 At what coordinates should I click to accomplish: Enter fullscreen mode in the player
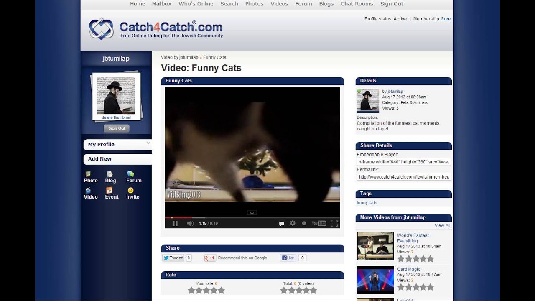point(334,224)
